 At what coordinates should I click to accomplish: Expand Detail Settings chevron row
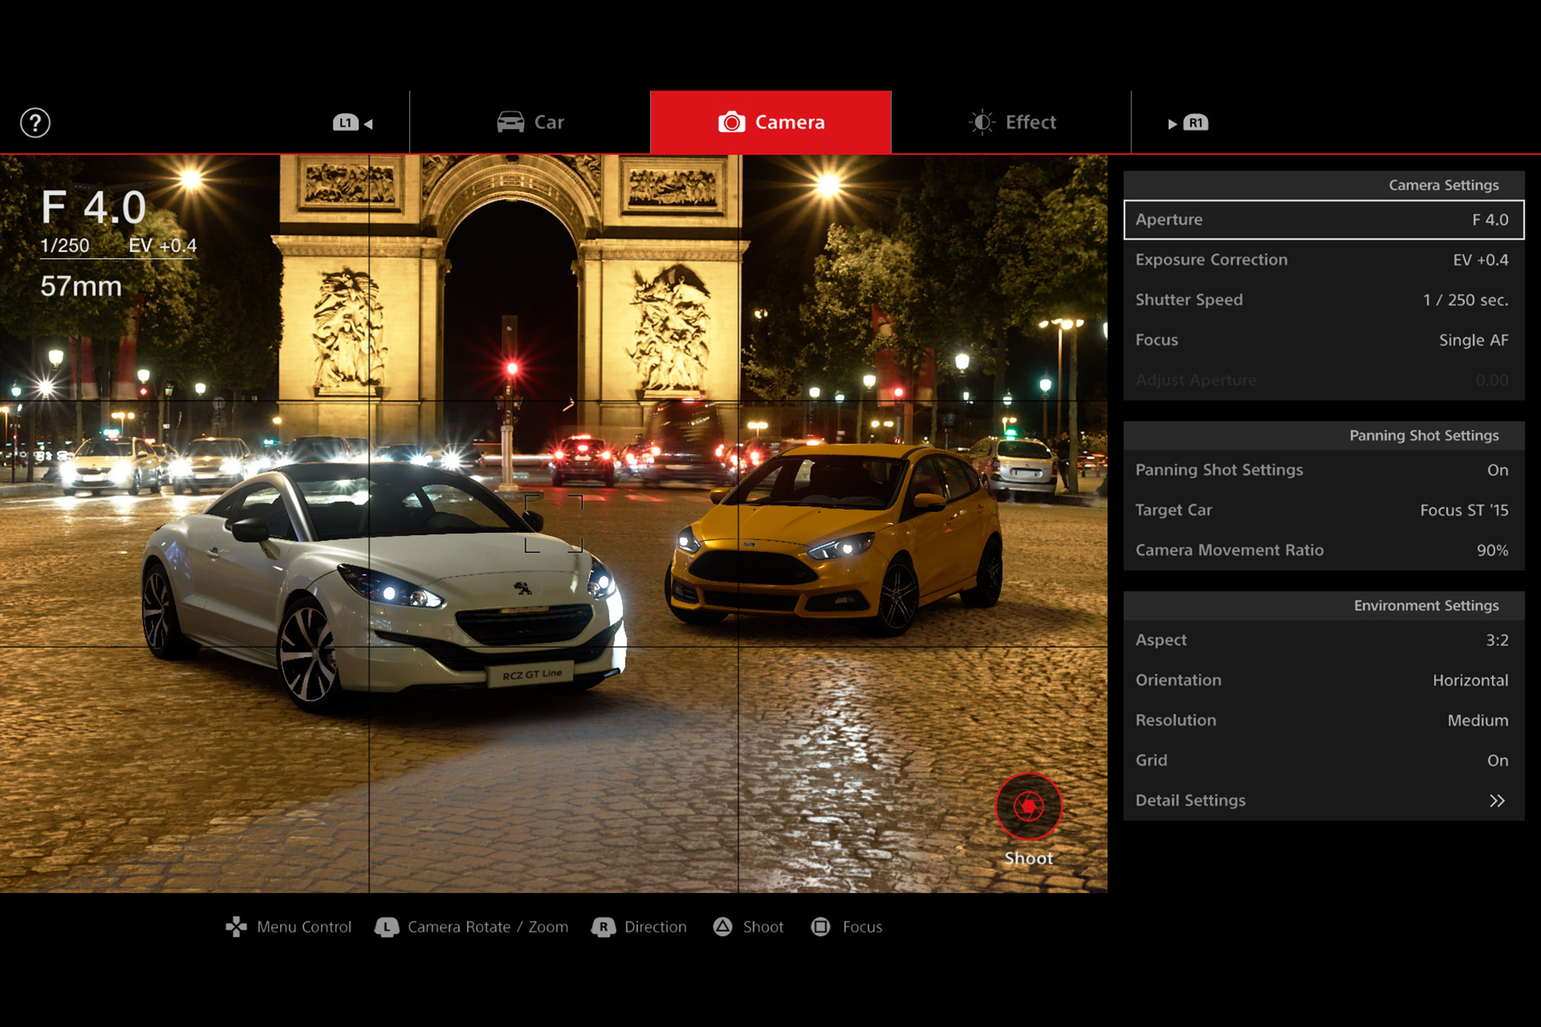pos(1323,800)
